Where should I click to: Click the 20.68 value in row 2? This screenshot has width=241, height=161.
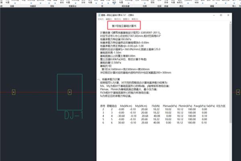(x=144, y=109)
